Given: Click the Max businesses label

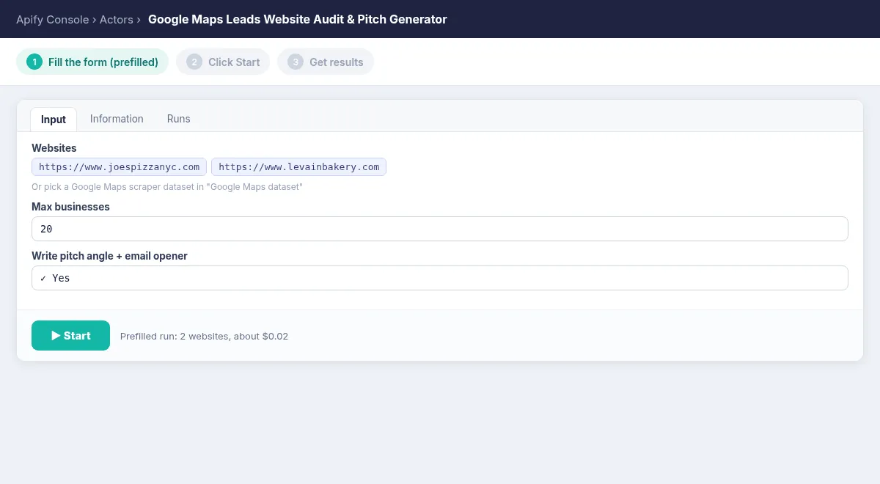Looking at the screenshot, I should click(70, 207).
